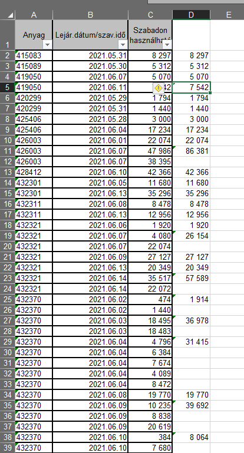Click column C cell showing 8 472
The image size is (244, 453).
[x=150, y=384]
